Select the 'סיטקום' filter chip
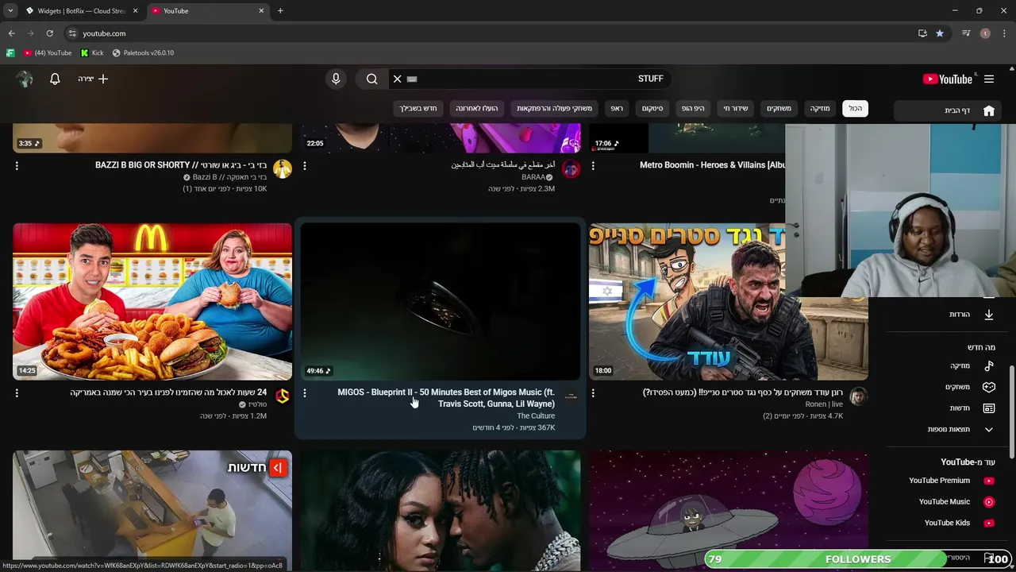 652,108
